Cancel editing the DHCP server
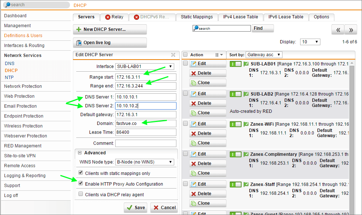The image size is (362, 215). 164,208
